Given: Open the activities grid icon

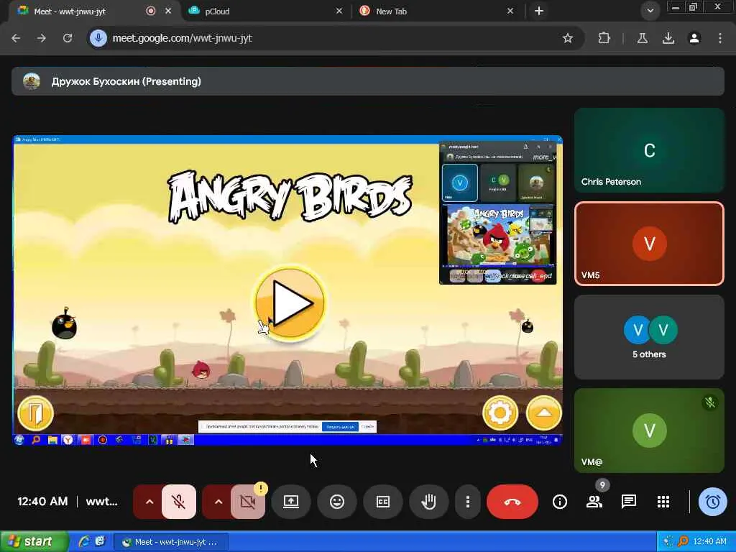Looking at the screenshot, I should (x=663, y=502).
